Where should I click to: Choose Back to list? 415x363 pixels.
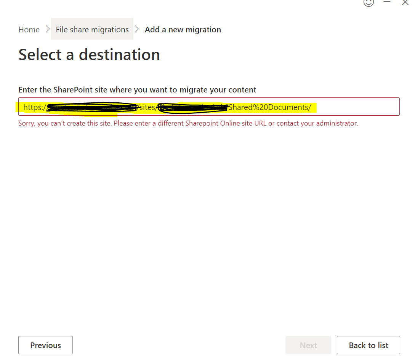point(368,345)
